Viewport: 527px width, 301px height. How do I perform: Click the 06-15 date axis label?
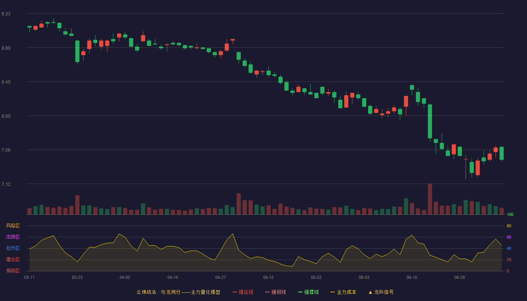point(412,277)
